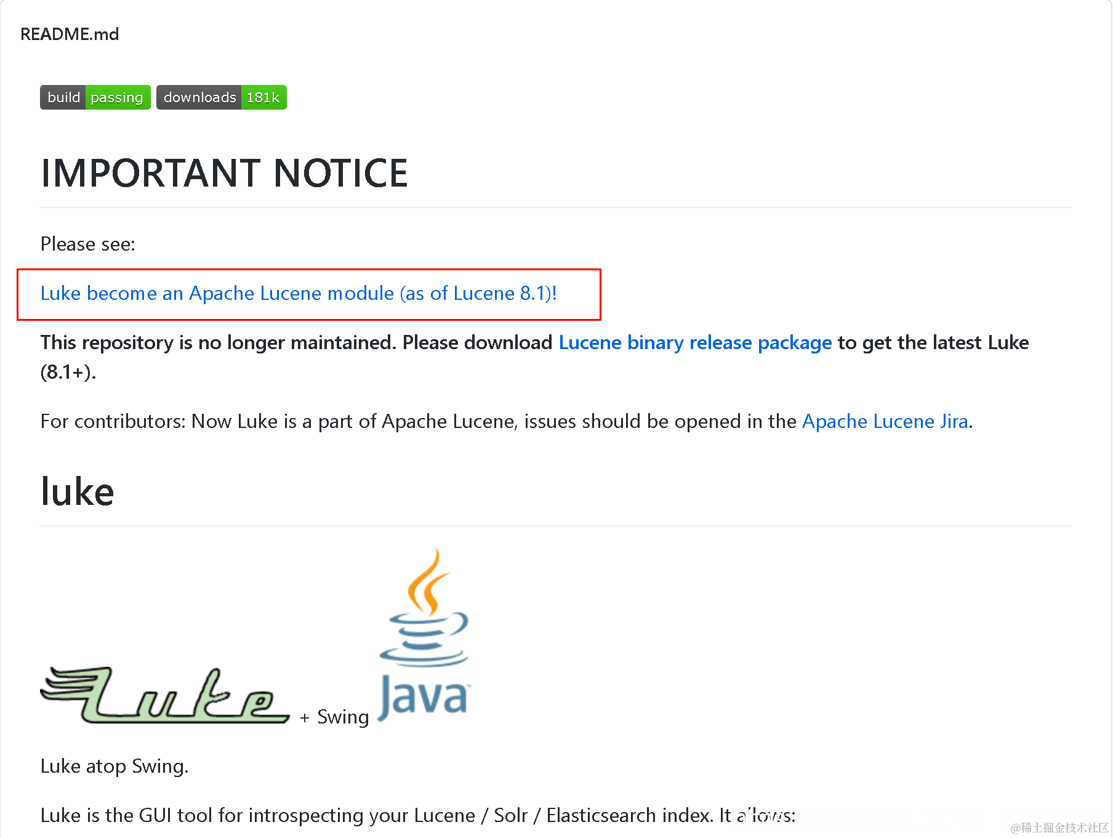Click the README.md file title
Viewport: 1113px width, 838px height.
[70, 34]
